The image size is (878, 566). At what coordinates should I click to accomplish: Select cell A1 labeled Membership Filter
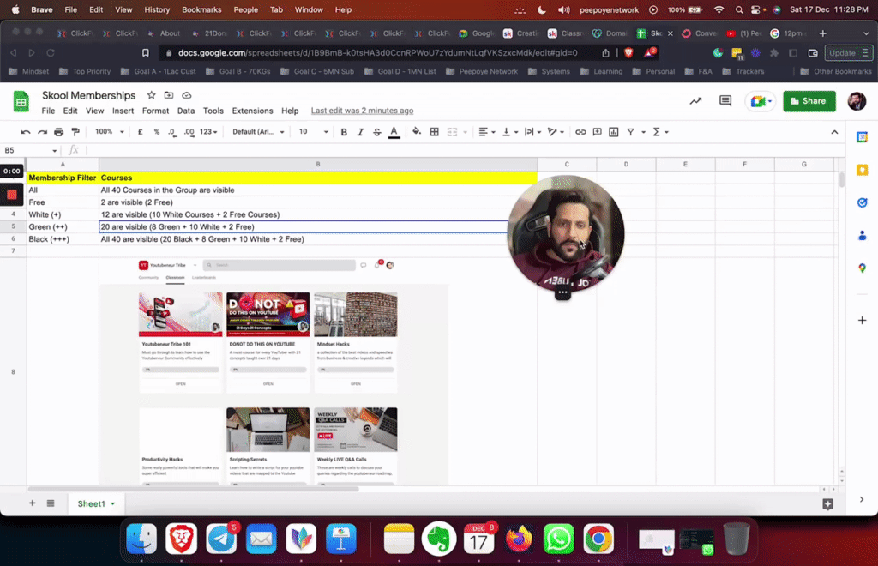(x=63, y=177)
